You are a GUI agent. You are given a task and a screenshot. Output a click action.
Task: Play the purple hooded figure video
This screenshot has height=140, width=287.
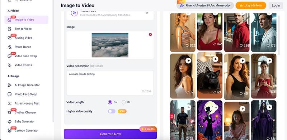coord(269,107)
